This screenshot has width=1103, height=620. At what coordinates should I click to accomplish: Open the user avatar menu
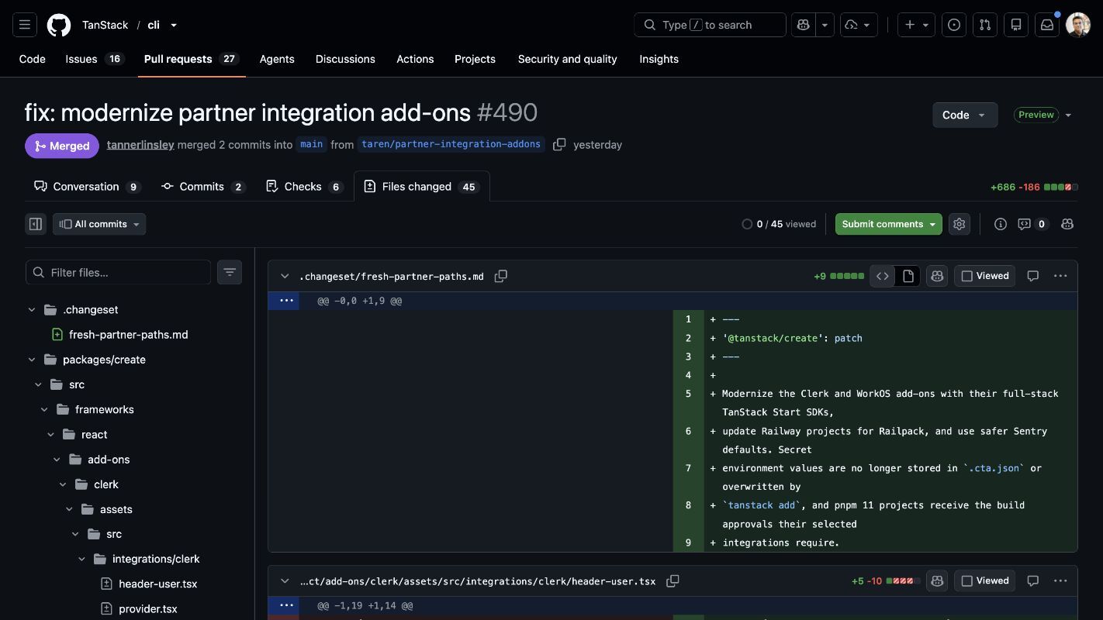tap(1078, 25)
